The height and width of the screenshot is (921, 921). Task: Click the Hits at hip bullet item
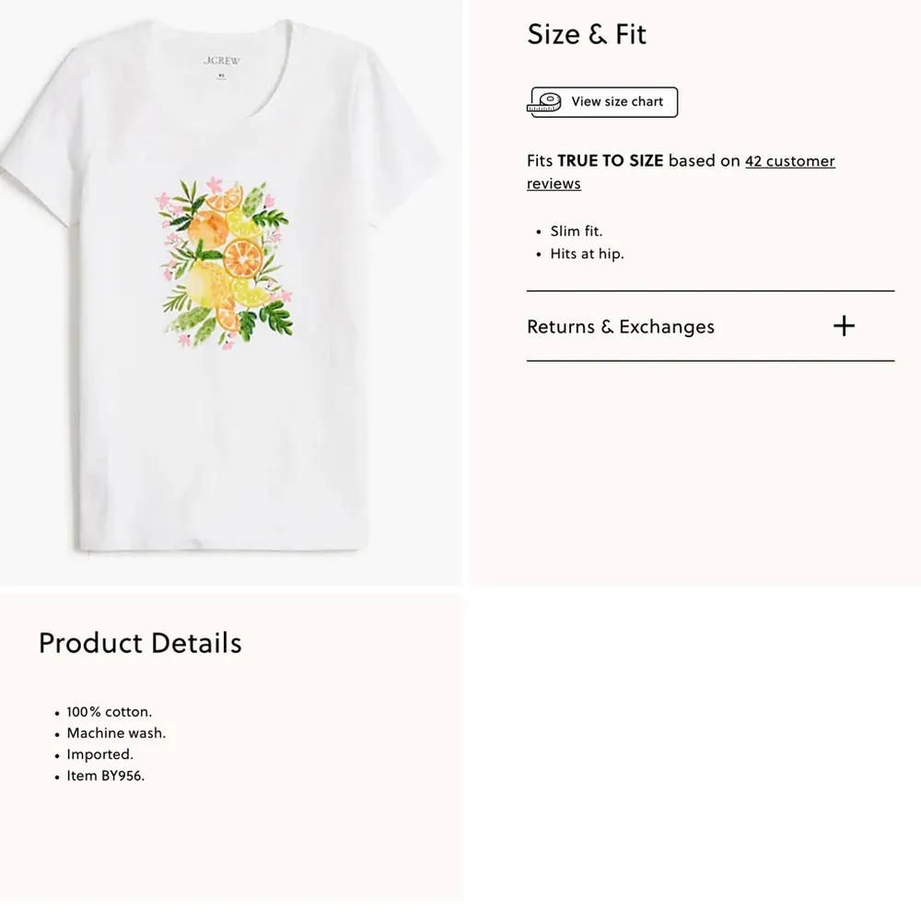tap(587, 254)
